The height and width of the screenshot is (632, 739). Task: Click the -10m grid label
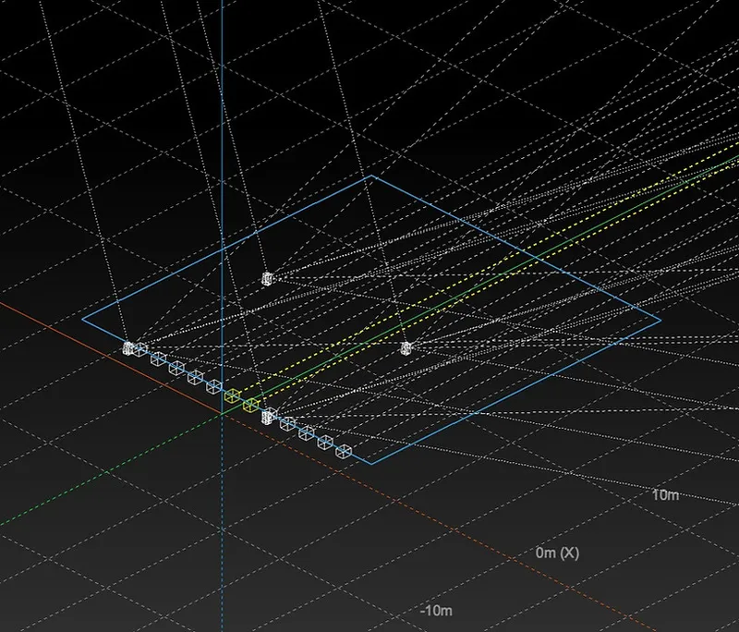pos(436,612)
